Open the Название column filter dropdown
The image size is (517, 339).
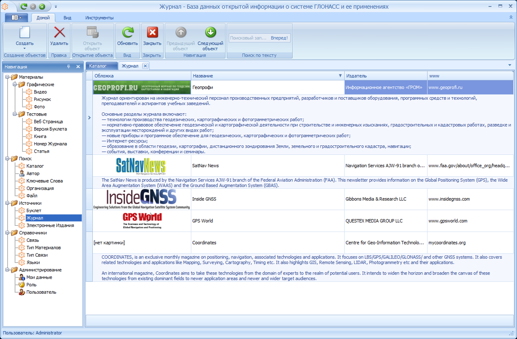340,76
